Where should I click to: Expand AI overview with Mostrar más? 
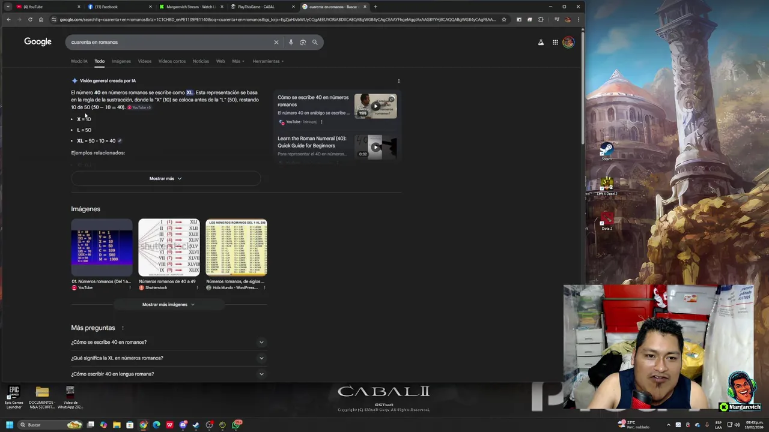[x=166, y=178]
